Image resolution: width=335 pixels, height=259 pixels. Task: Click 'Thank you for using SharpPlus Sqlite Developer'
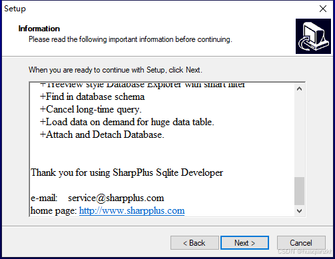[127, 172]
